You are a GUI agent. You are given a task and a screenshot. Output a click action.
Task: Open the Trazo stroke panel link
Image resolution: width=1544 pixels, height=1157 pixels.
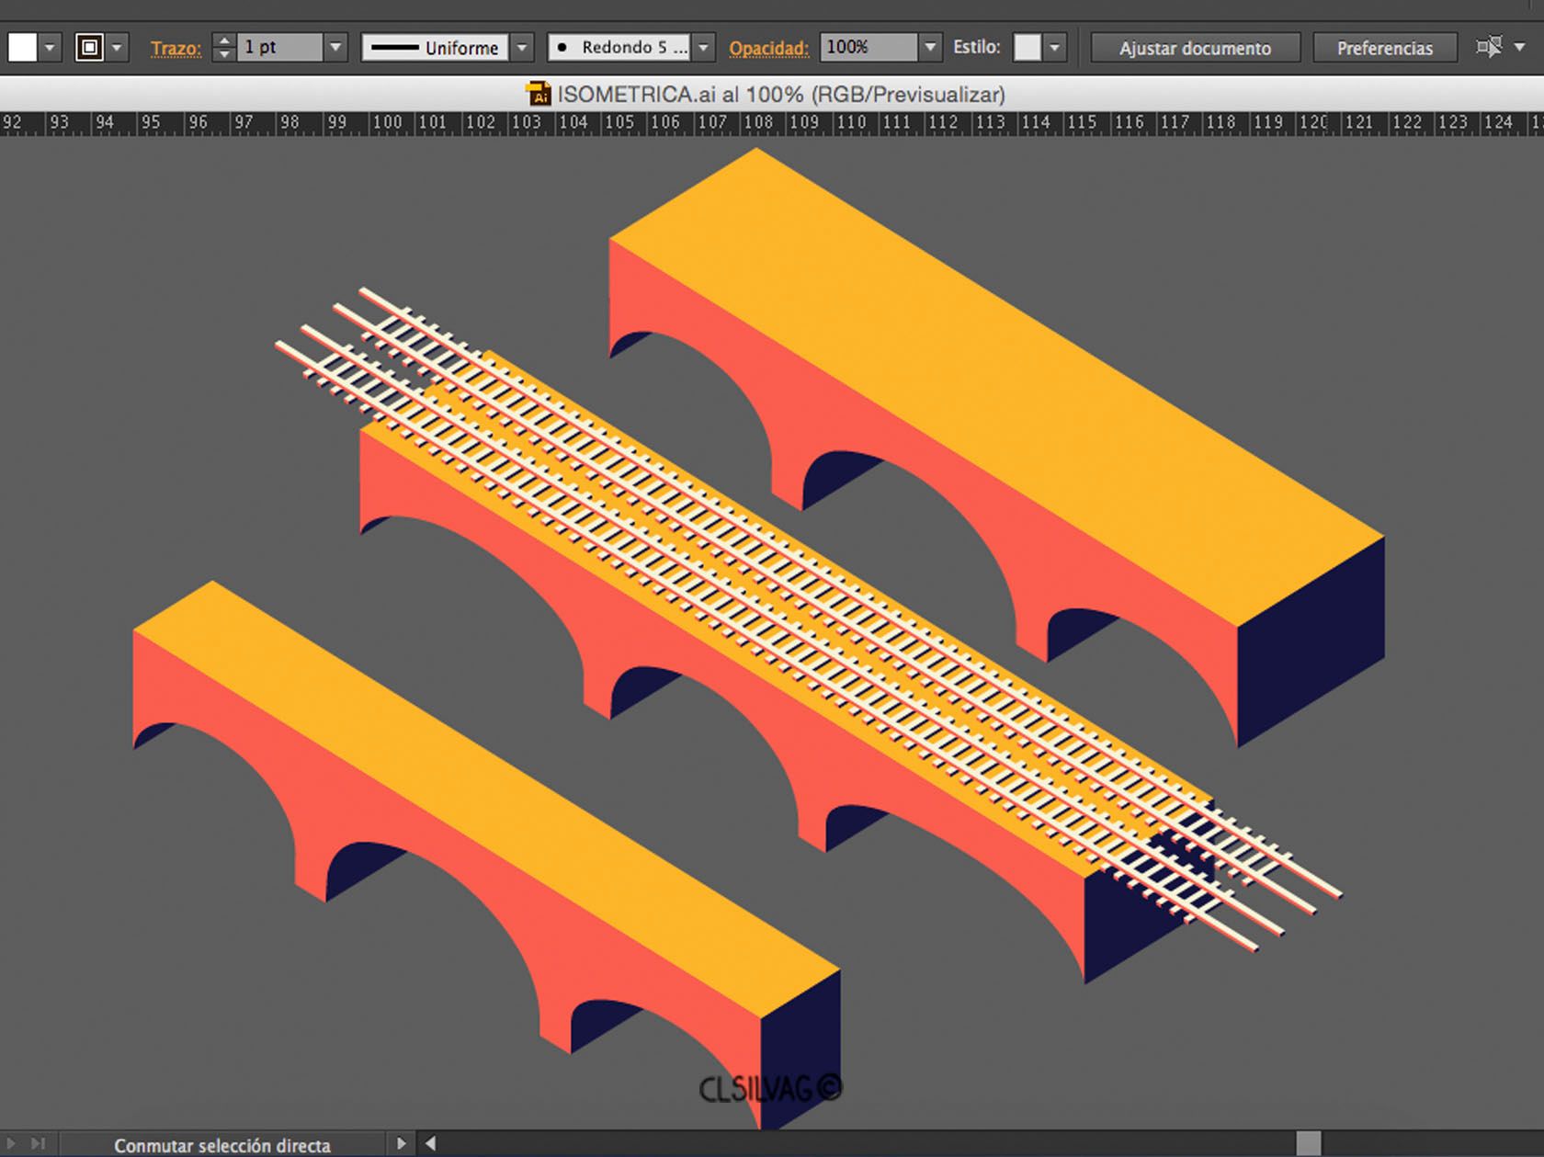click(x=176, y=48)
